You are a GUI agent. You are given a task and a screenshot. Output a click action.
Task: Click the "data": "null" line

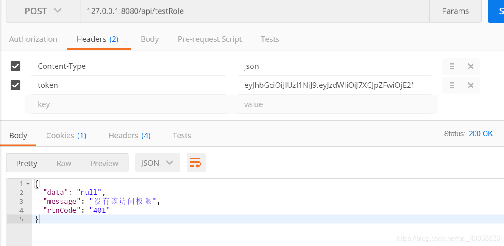coord(75,192)
